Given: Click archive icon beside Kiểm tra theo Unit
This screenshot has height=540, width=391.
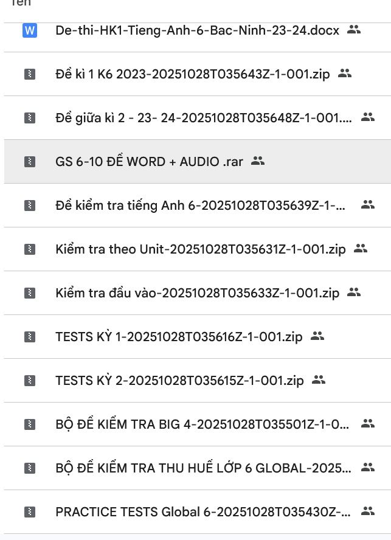Looking at the screenshot, I should pos(29,249).
